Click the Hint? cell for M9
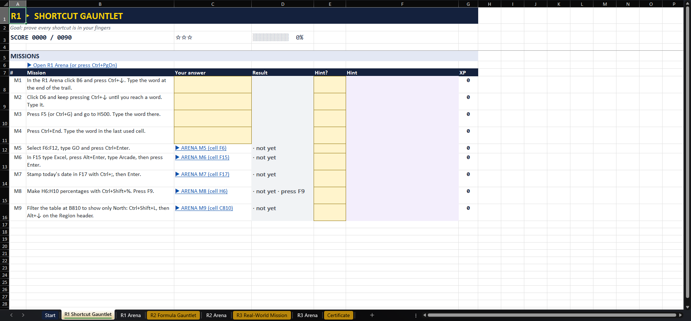Viewport: 691px width, 321px height. [x=330, y=212]
